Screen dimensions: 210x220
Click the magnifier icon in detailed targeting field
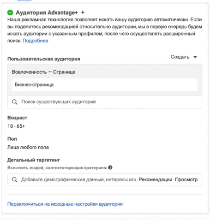[x=15, y=179]
